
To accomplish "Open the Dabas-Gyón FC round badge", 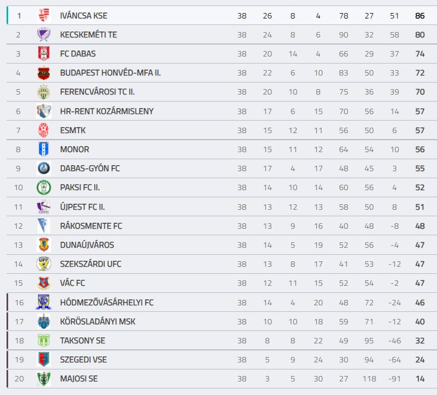I will (44, 168).
